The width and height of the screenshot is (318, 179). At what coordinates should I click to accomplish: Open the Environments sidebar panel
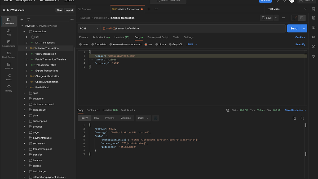point(9,43)
